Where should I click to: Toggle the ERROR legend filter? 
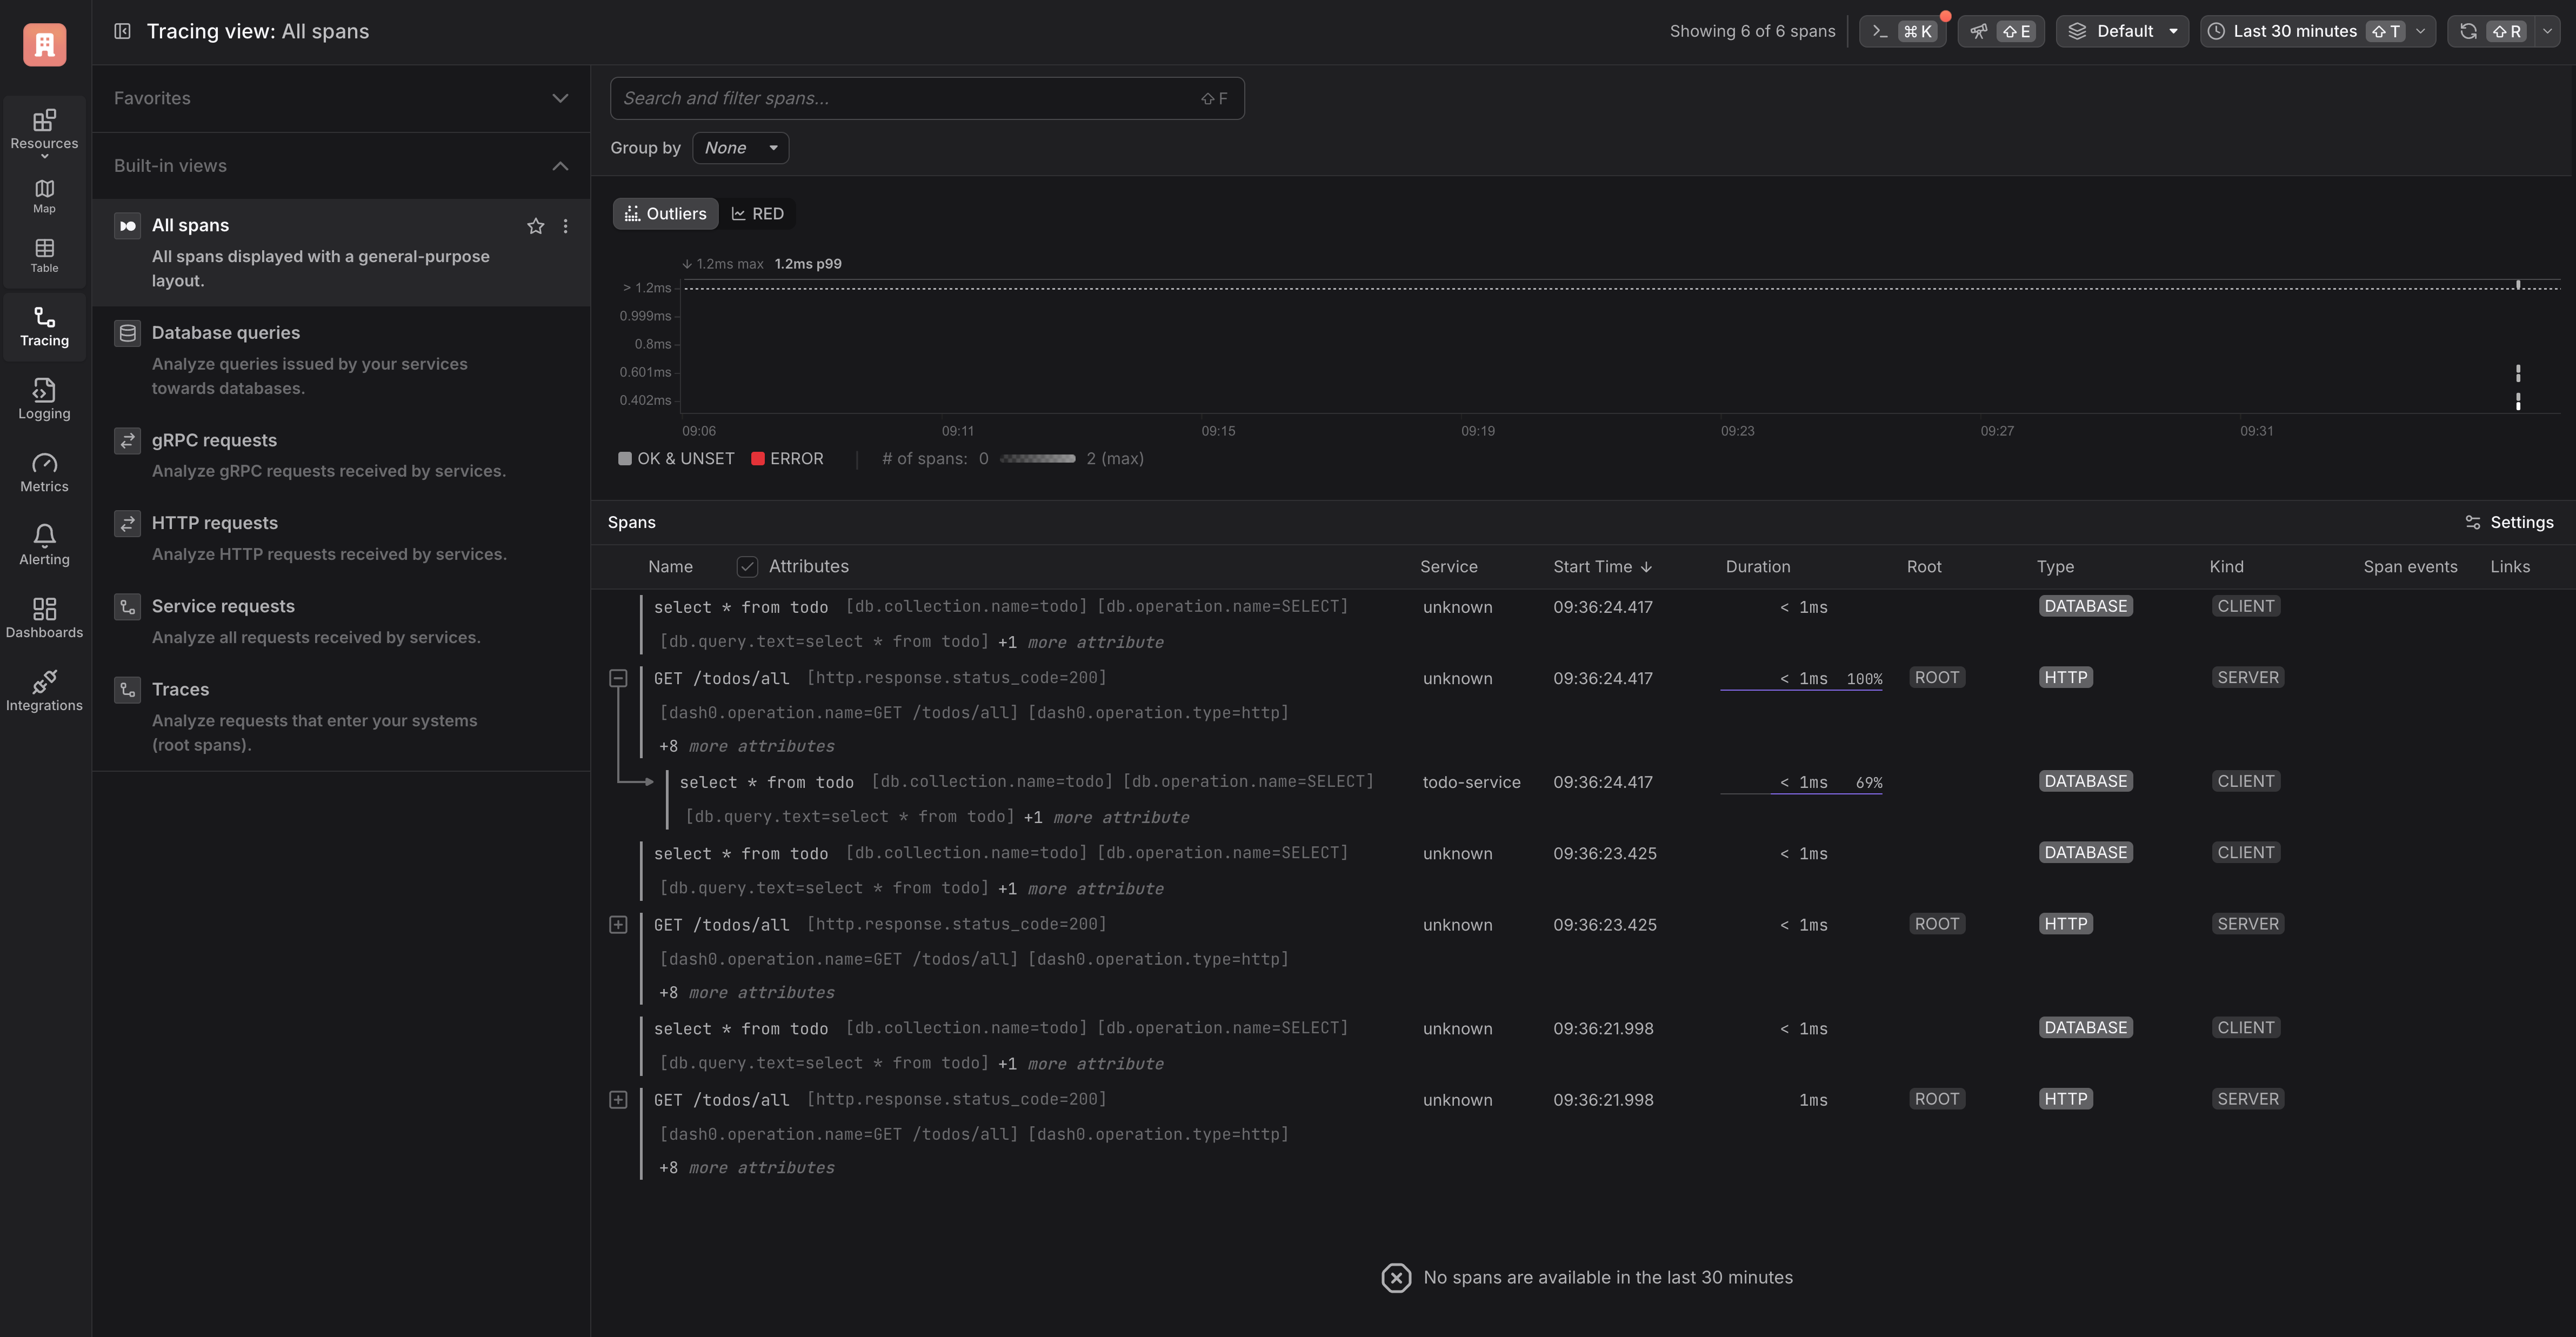(x=787, y=459)
